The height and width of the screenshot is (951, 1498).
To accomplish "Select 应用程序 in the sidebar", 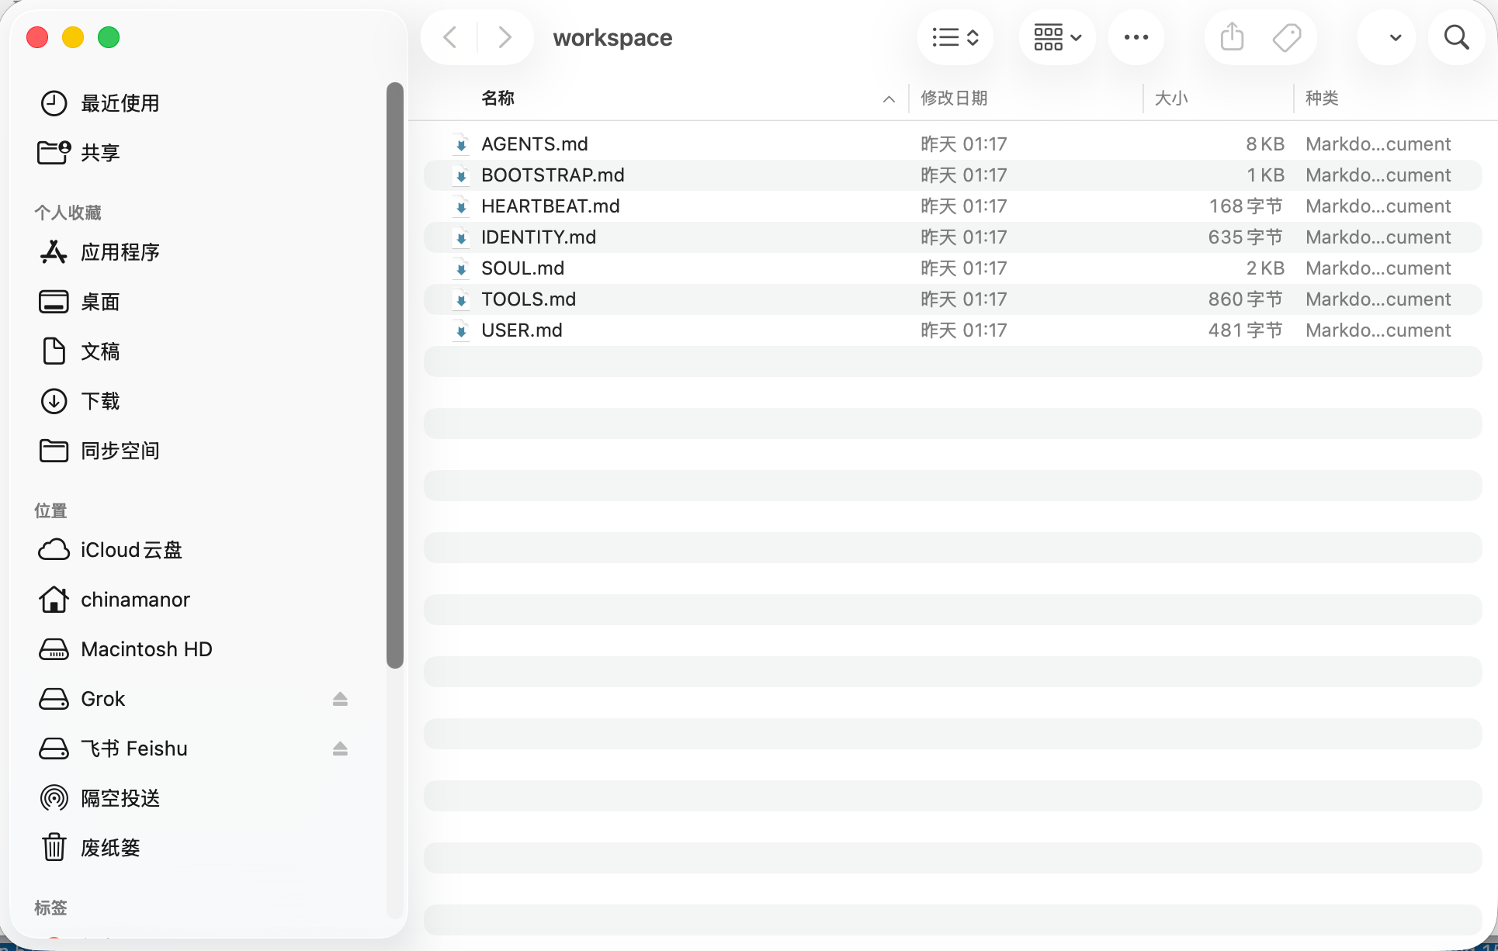I will click(121, 252).
